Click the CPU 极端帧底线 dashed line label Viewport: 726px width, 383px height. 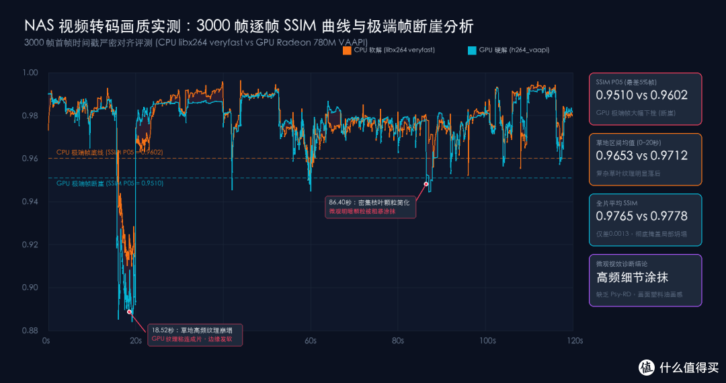pyautogui.click(x=110, y=152)
